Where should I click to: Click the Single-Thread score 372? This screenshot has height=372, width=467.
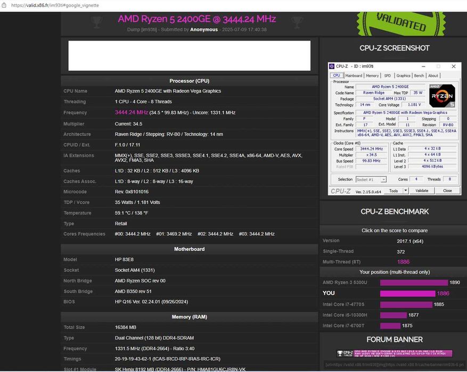coord(400,252)
